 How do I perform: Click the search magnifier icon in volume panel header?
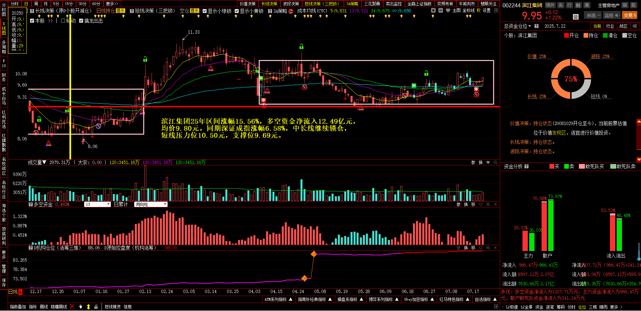pyautogui.click(x=495, y=162)
